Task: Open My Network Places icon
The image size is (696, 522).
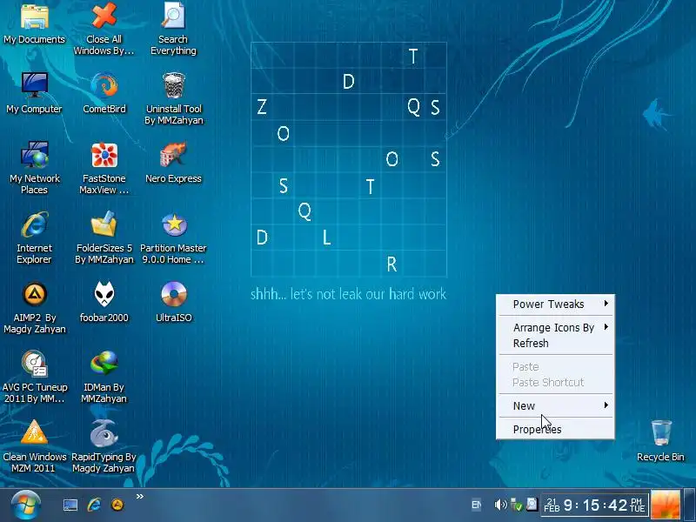Action: [35, 168]
